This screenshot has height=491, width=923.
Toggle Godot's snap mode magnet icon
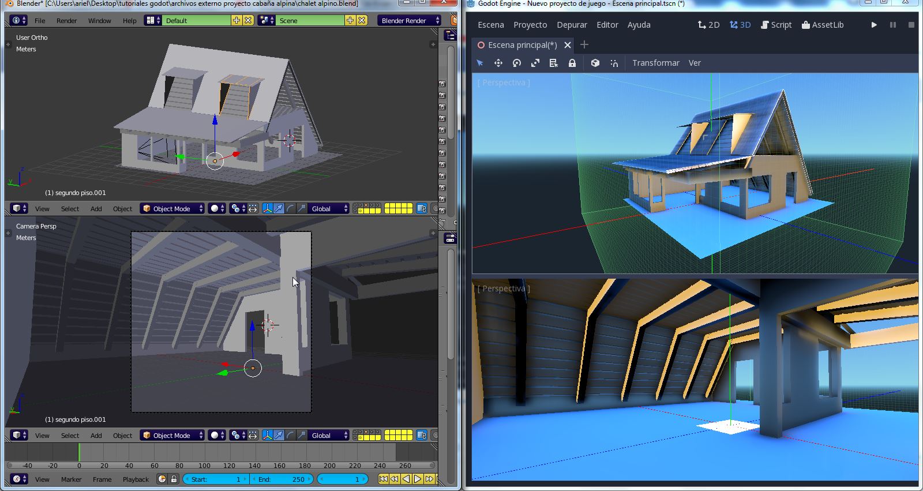click(614, 63)
